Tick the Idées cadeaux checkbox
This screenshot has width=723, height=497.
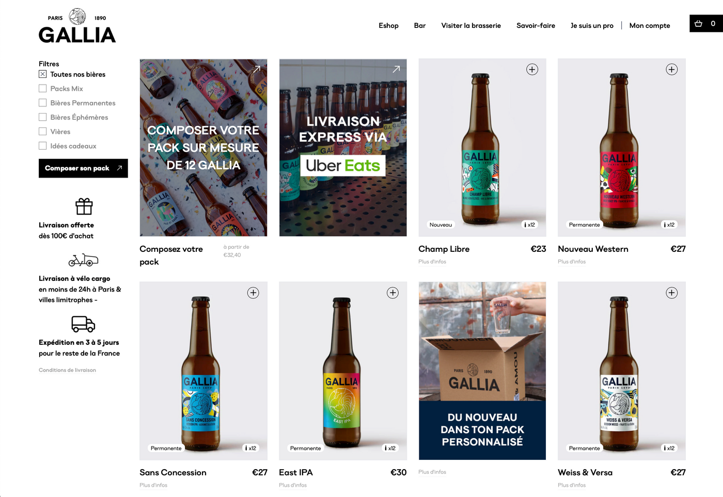pos(43,146)
